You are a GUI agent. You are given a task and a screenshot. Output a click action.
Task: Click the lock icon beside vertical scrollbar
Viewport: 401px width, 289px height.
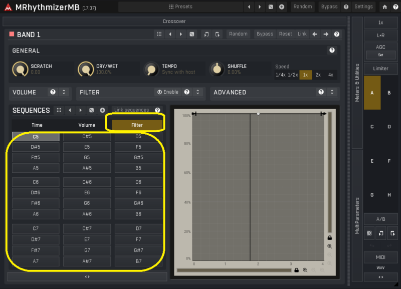tap(329, 237)
